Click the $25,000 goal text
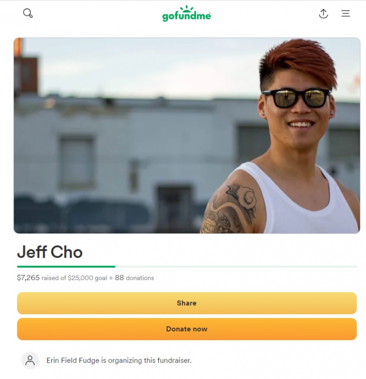 pyautogui.click(x=87, y=278)
